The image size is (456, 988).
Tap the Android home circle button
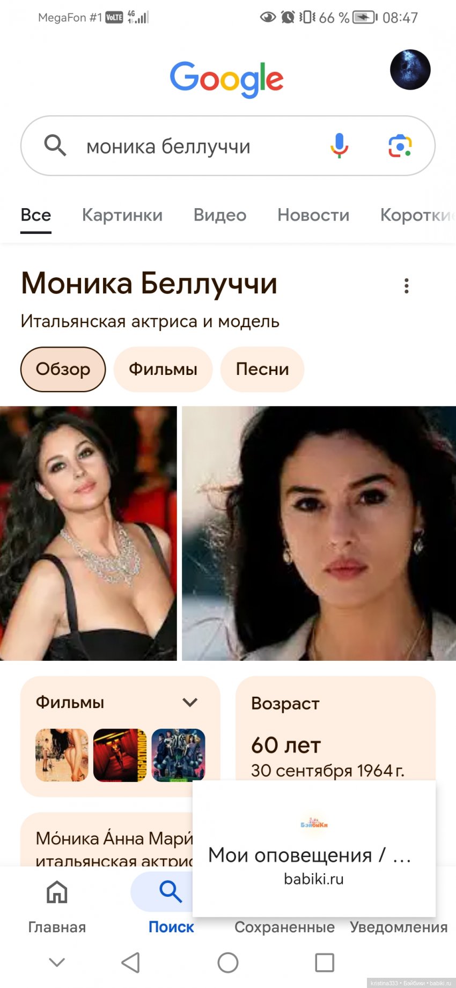click(228, 962)
